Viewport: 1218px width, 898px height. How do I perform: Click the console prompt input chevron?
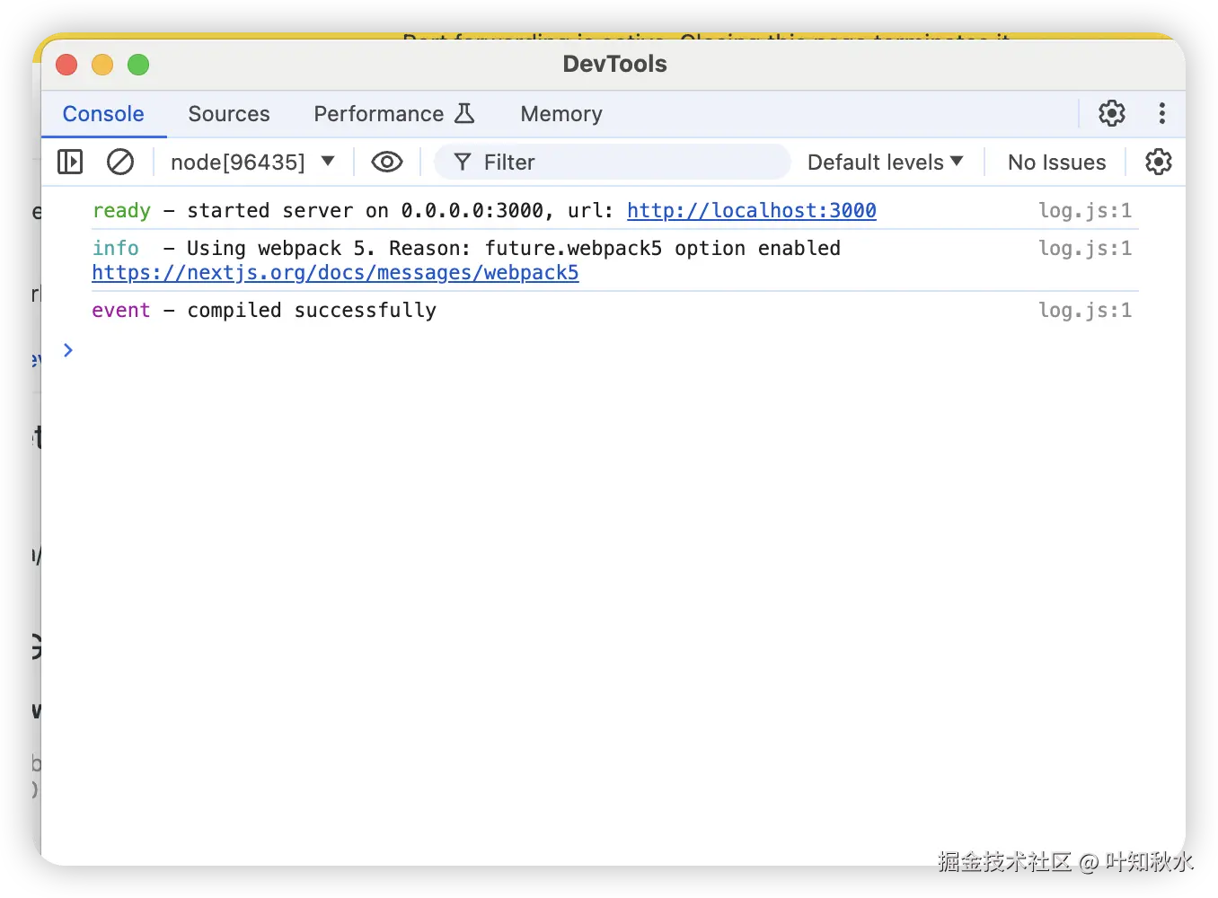68,350
